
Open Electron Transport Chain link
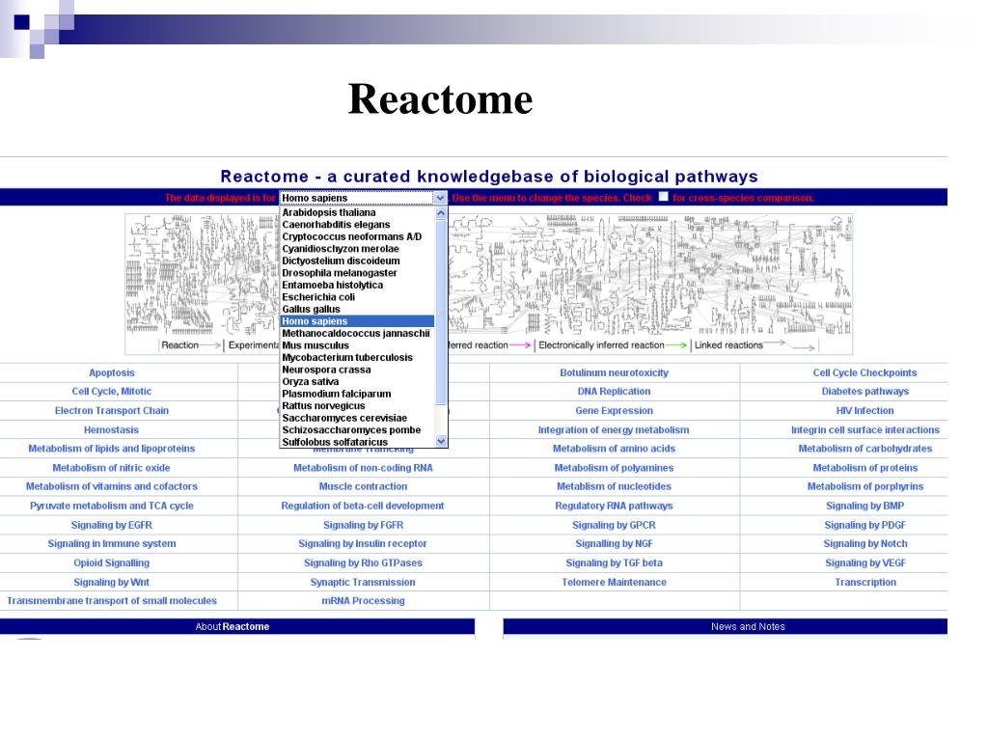tap(112, 411)
